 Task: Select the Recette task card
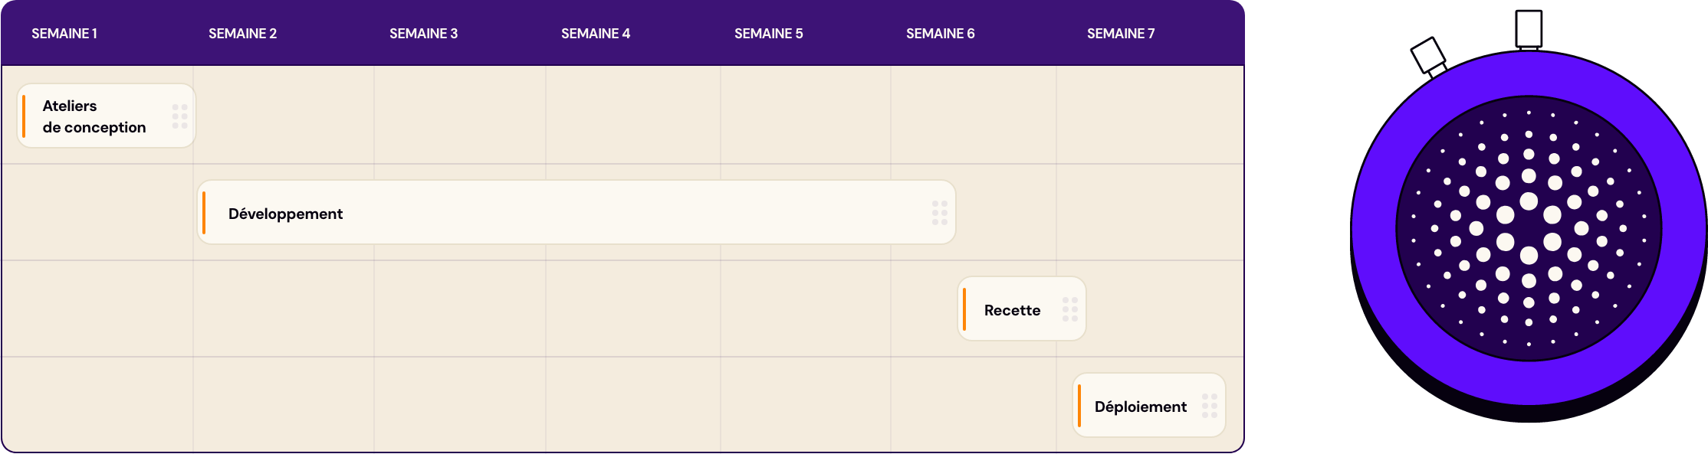point(1022,309)
